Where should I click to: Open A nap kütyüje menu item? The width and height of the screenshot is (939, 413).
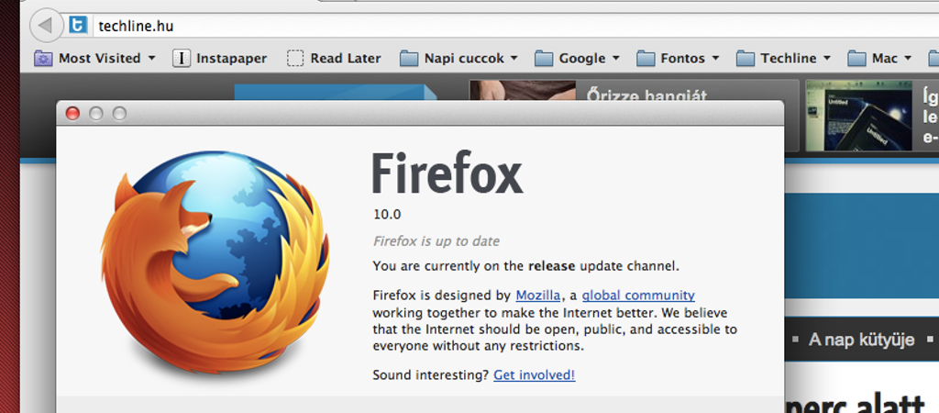861,340
